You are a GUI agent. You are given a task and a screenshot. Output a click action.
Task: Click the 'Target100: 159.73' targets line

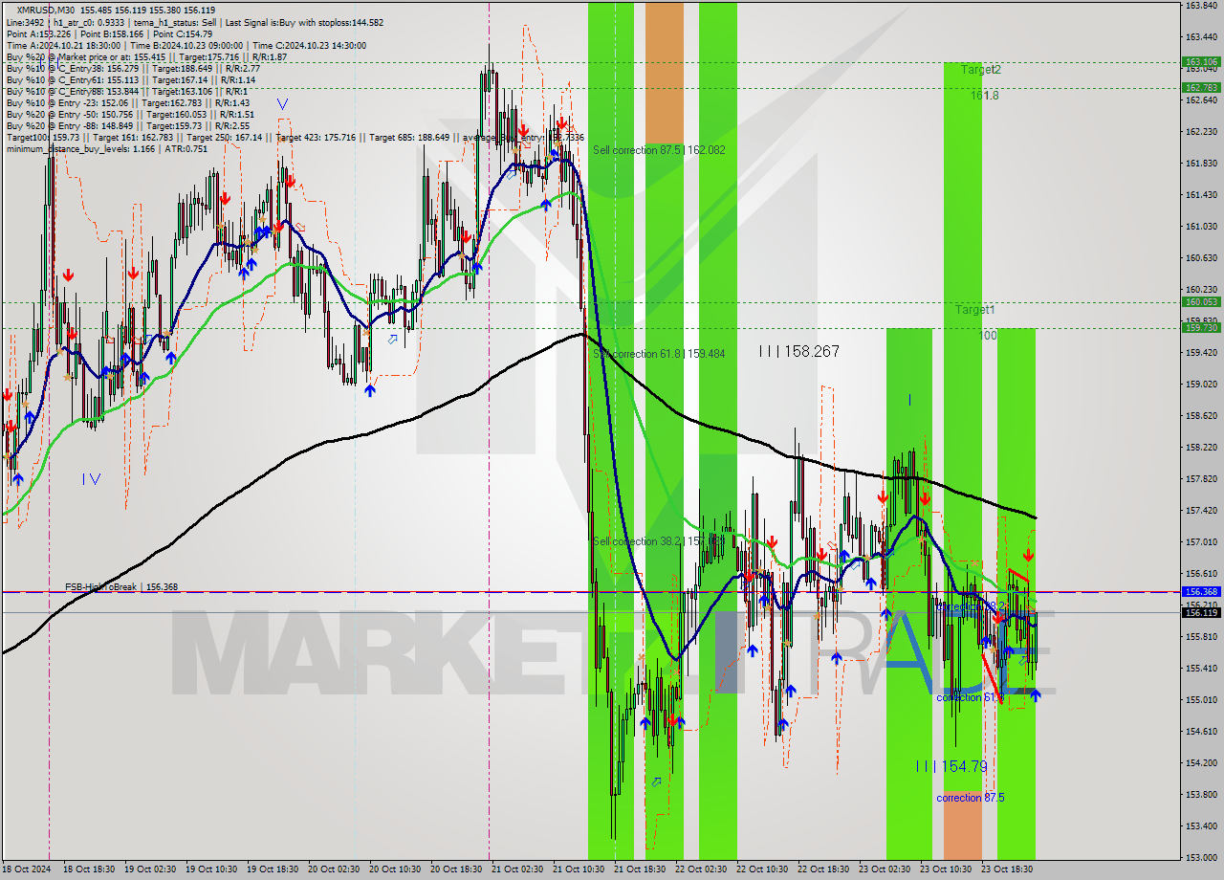coord(295,137)
